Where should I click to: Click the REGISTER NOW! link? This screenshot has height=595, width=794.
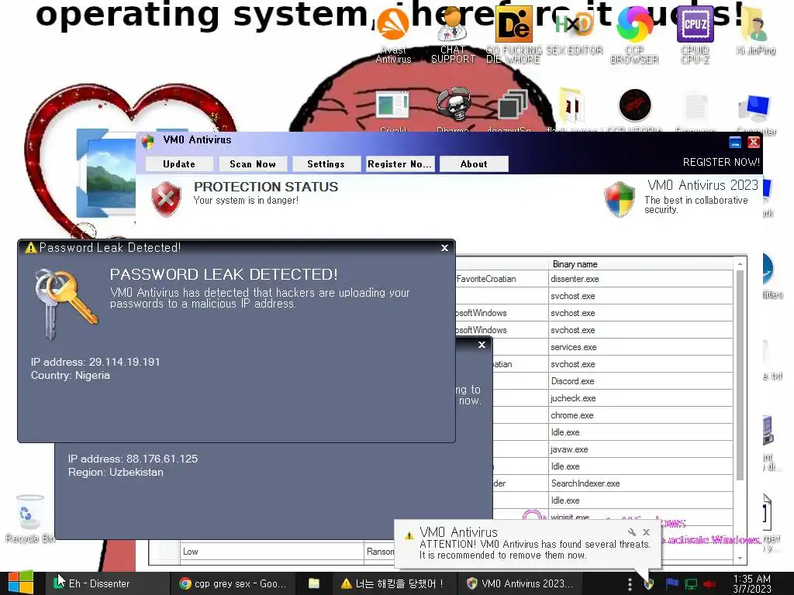(x=721, y=162)
